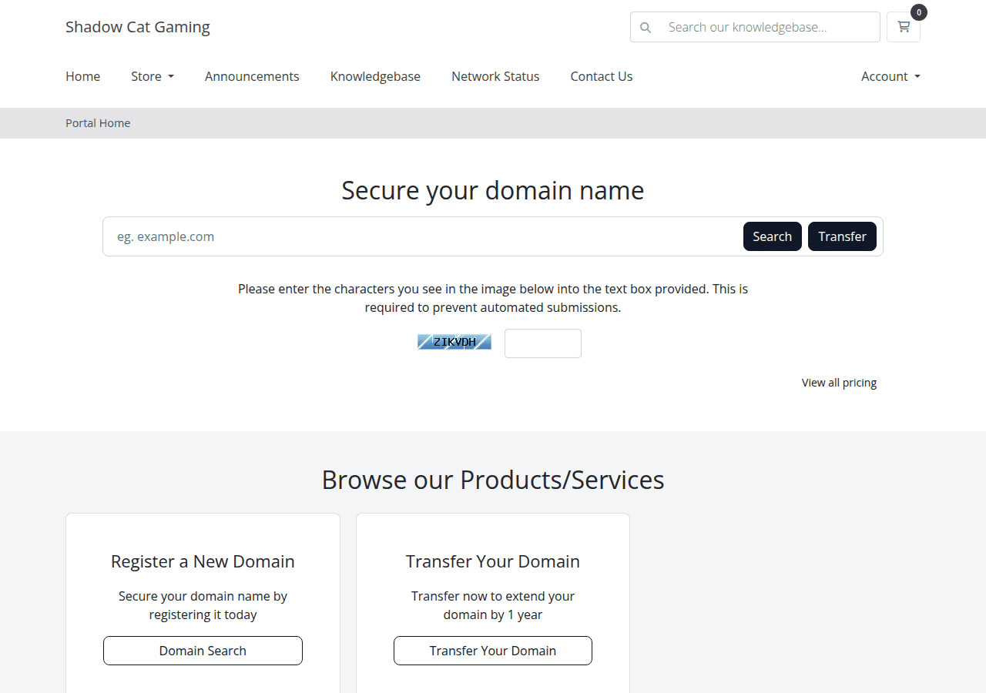The image size is (986, 693).
Task: Click the Browse our Products/Services heading
Action: point(493,480)
